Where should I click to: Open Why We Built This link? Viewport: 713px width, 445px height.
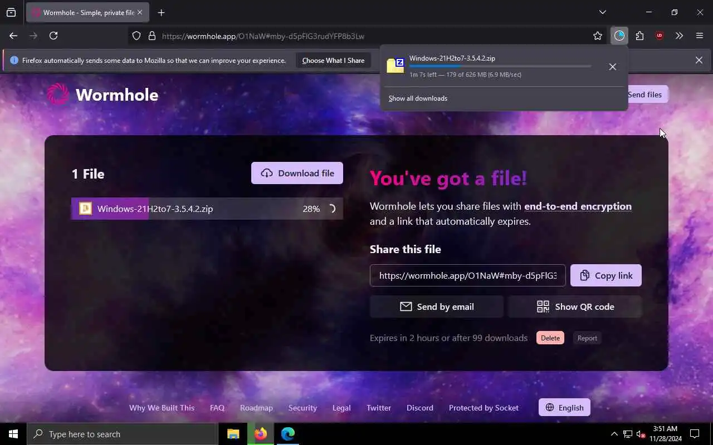coord(162,408)
